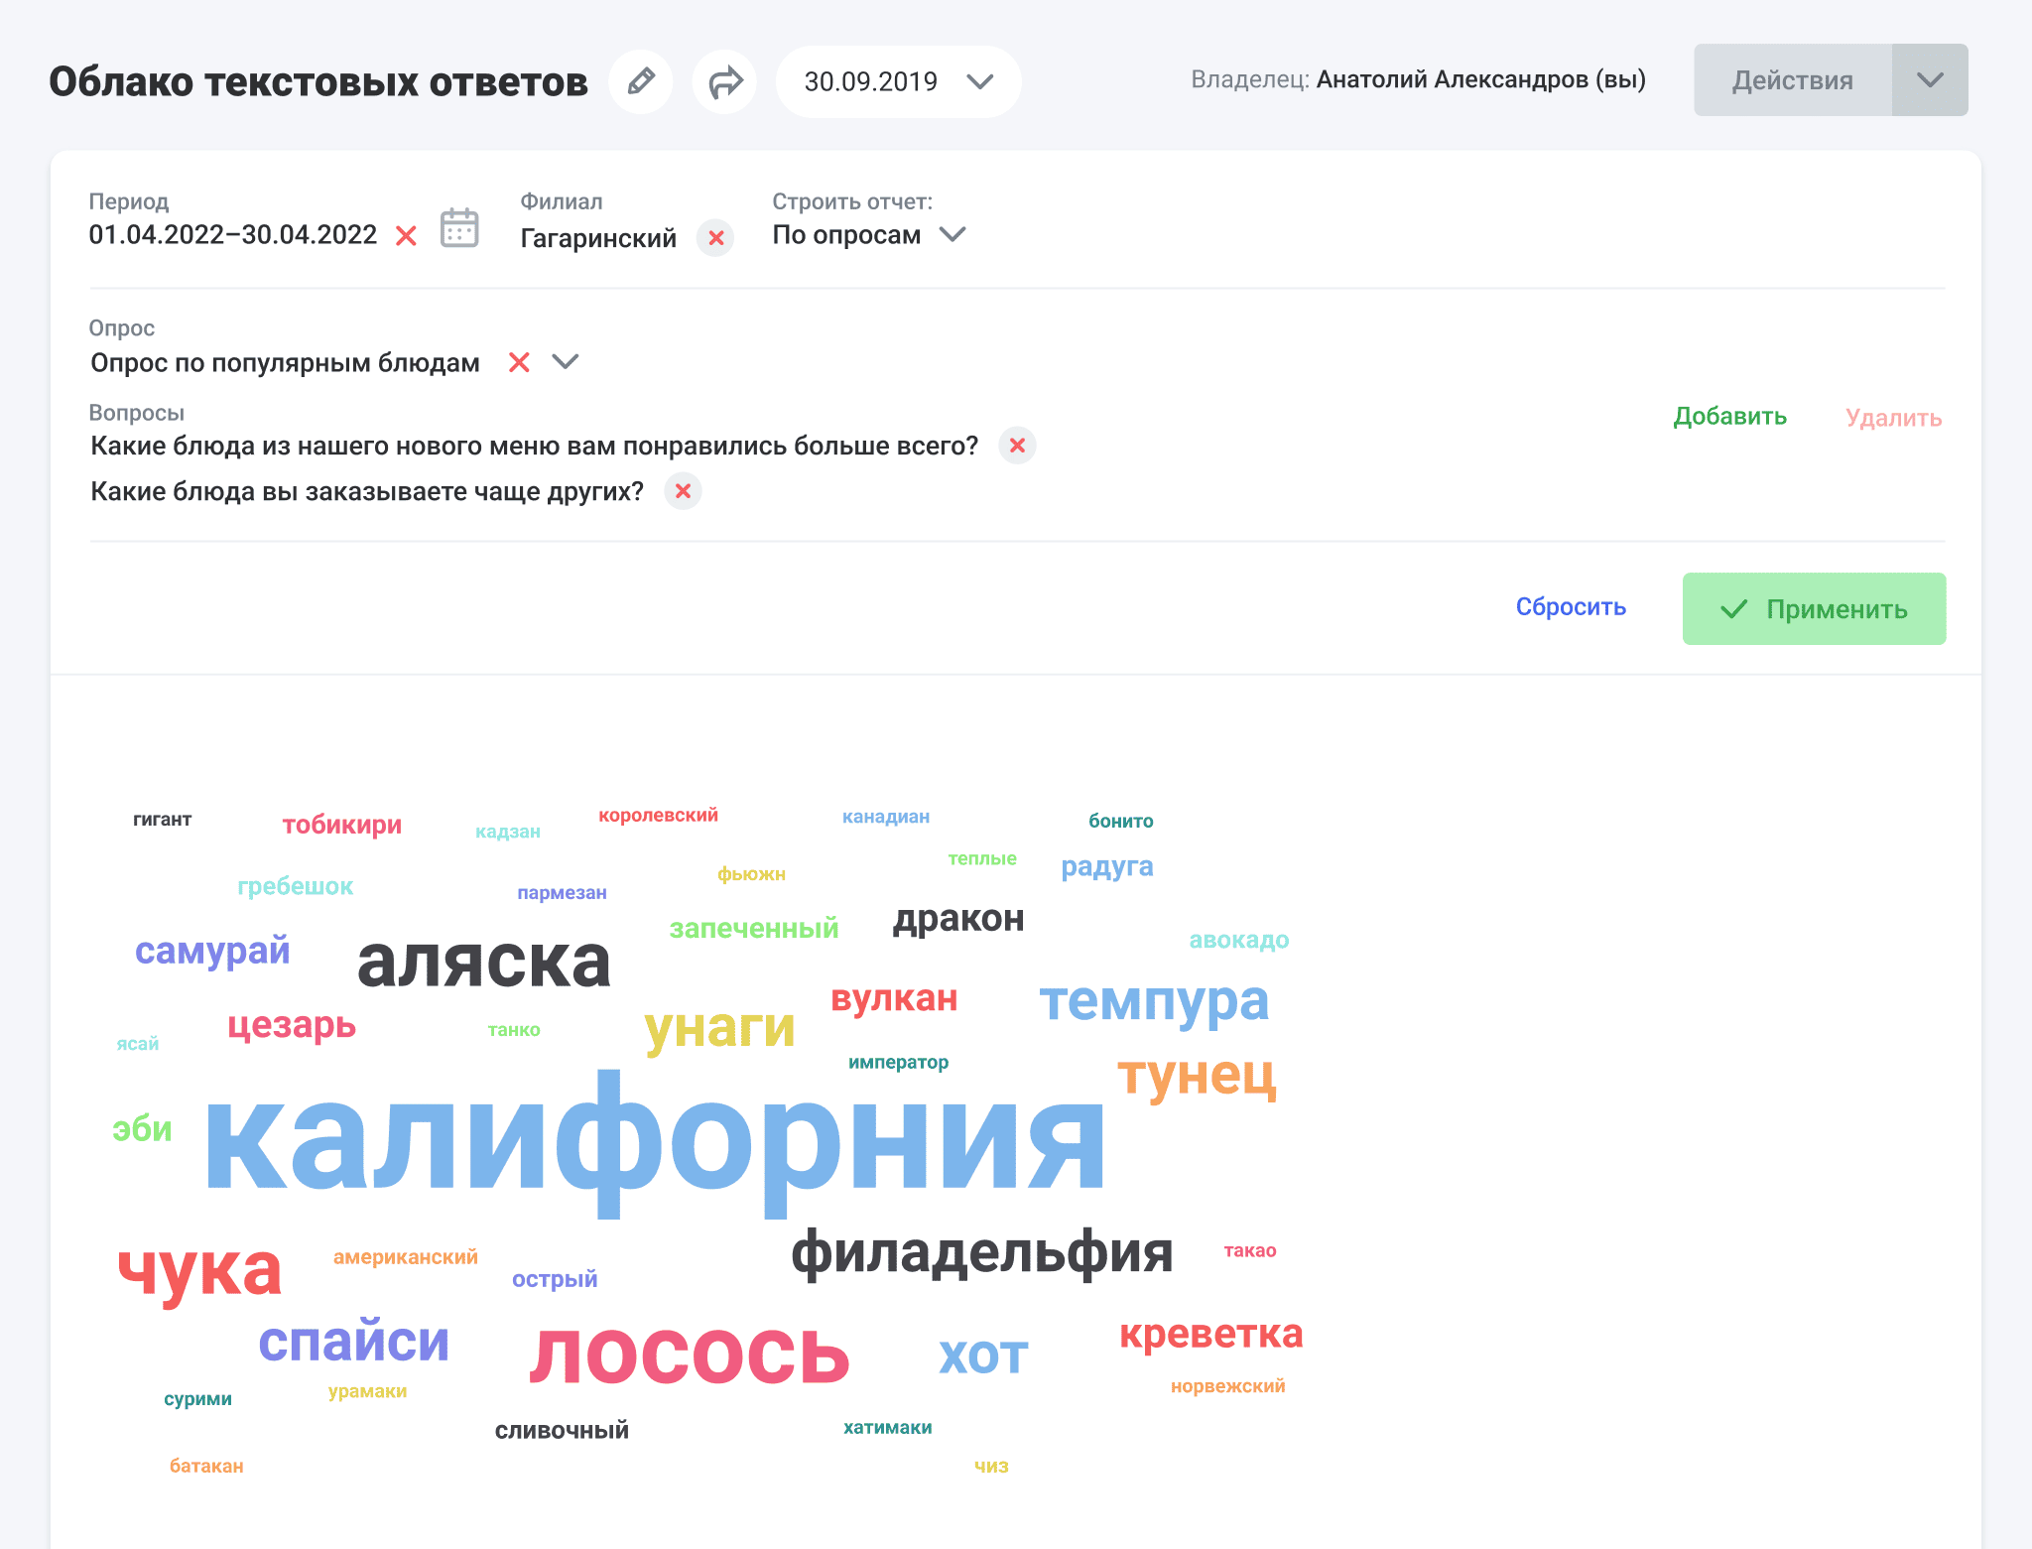Click the Удалить link
Viewport: 2032px width, 1549px height.
(x=1893, y=418)
